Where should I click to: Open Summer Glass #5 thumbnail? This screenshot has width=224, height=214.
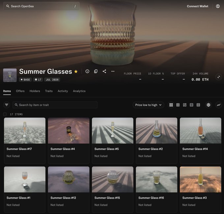click(x=113, y=131)
